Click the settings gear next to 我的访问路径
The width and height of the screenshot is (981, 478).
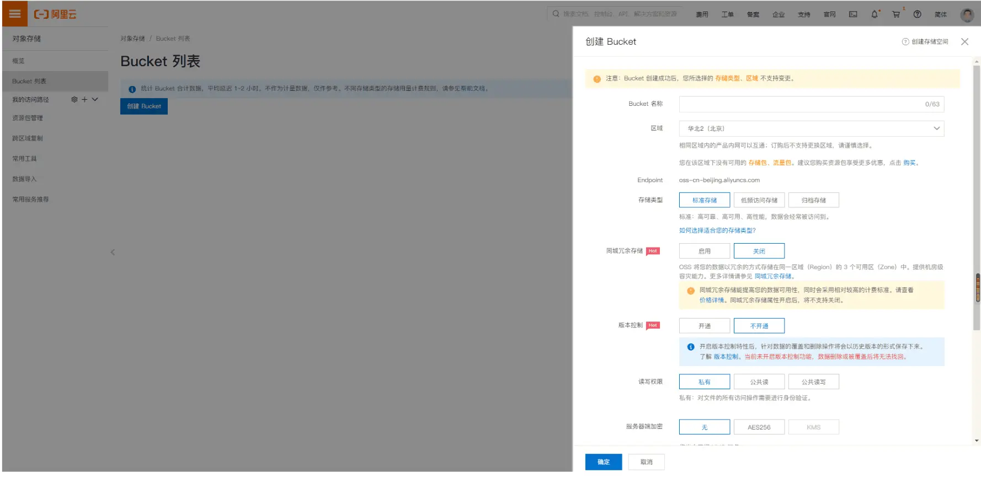(x=74, y=100)
